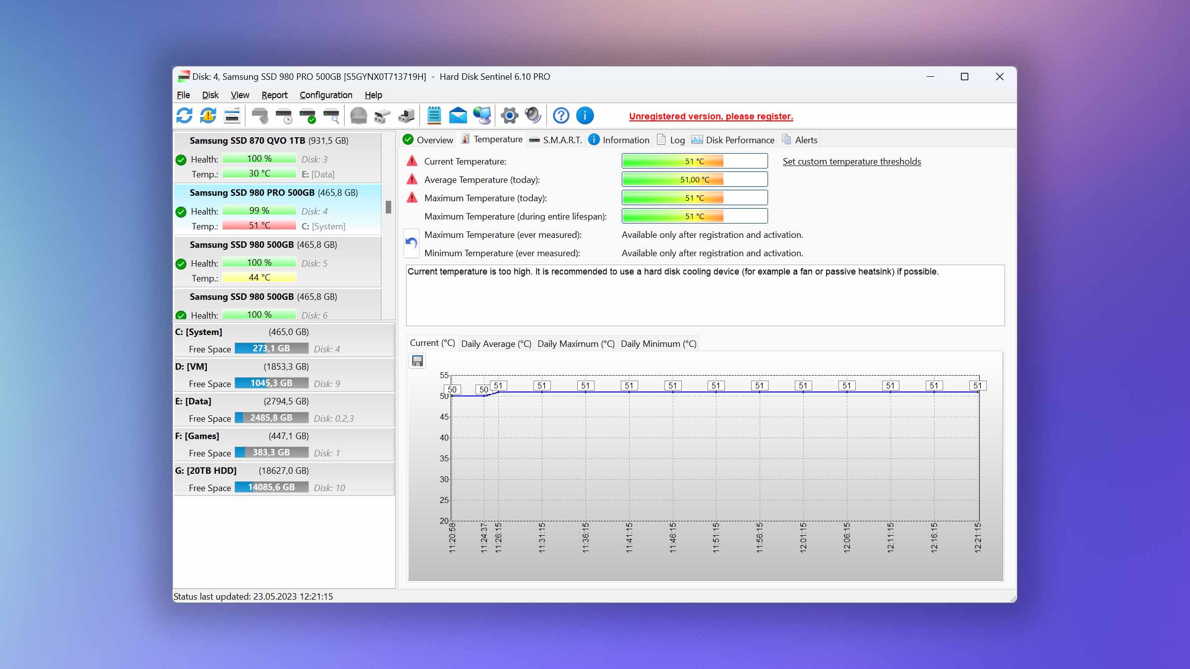Click the temperature recommendation text box
This screenshot has height=669, width=1190.
coord(705,295)
